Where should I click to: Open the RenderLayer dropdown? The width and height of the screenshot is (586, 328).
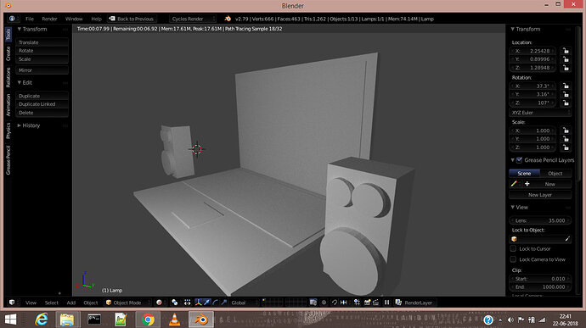click(418, 303)
